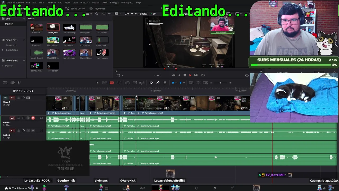
Task: Add a new Smart Bin with plus
Action: pos(24,40)
